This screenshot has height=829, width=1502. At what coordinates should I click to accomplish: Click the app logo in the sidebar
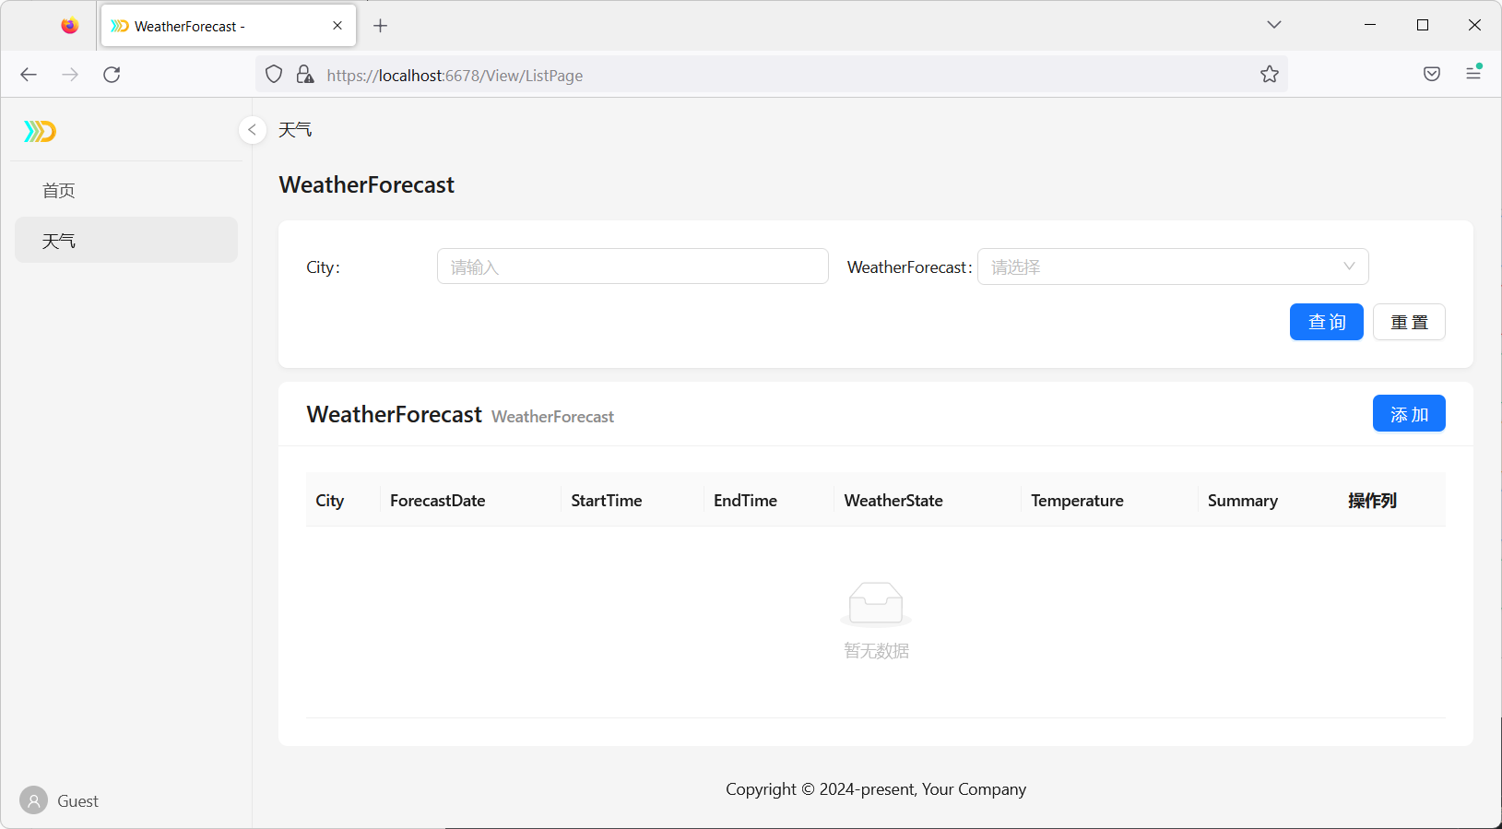41,132
